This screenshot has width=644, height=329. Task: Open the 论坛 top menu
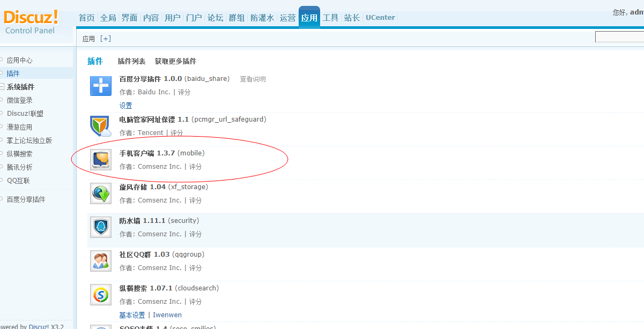[x=215, y=18]
